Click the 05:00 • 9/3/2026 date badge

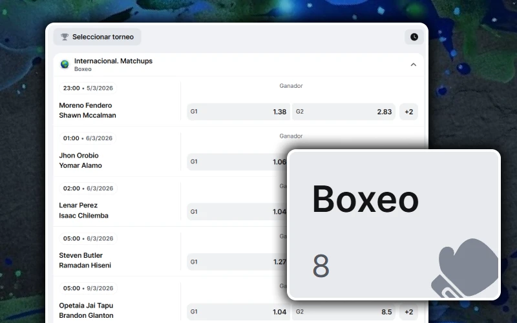coord(88,288)
